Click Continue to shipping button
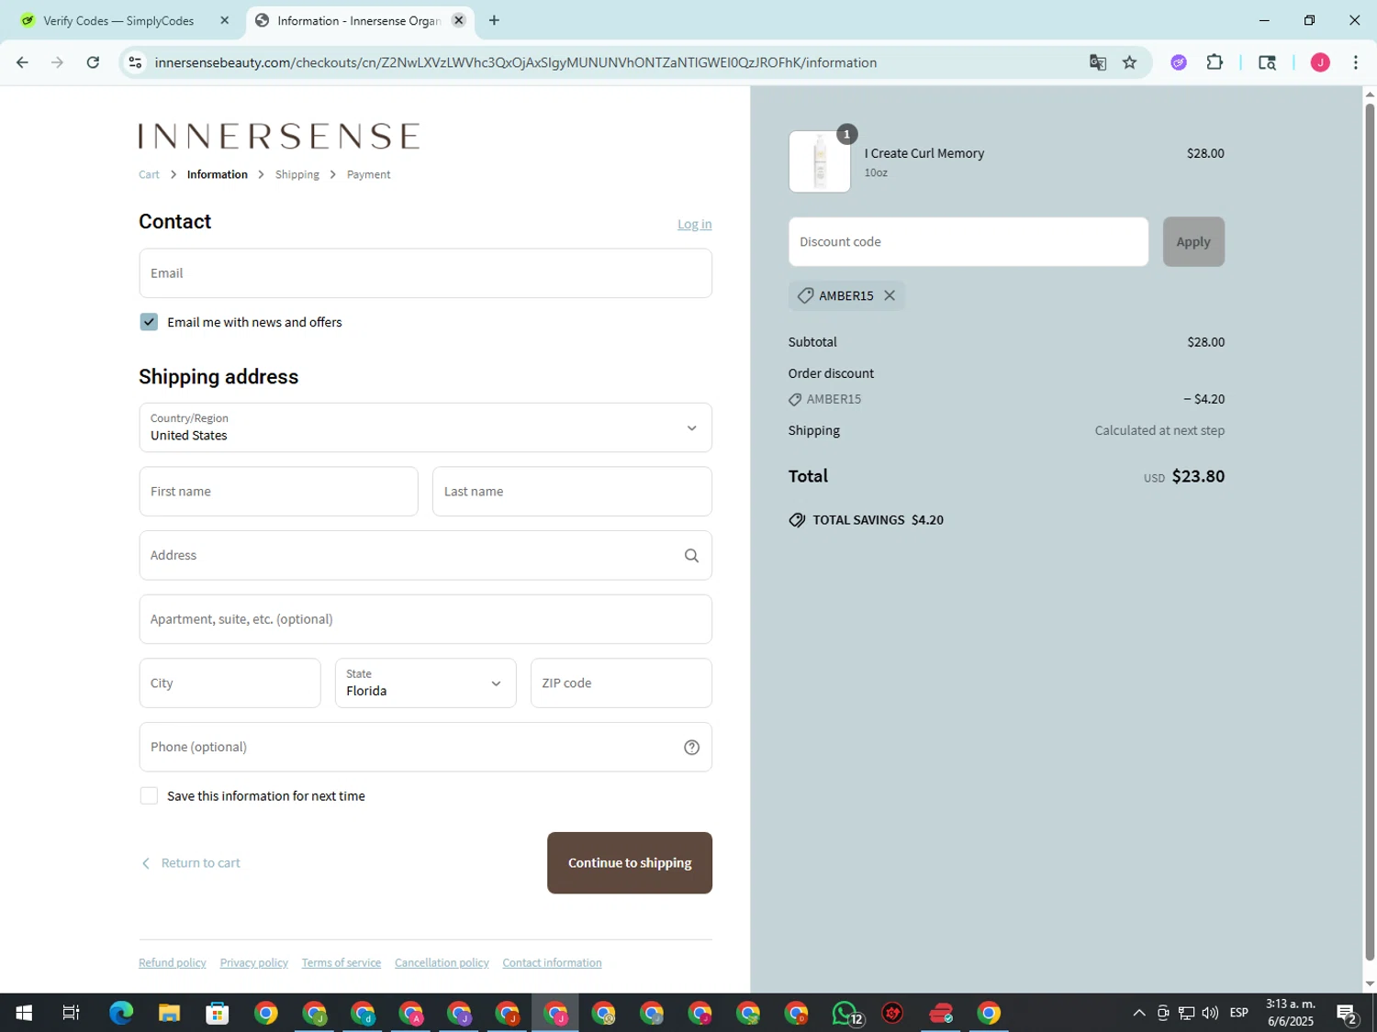Image resolution: width=1377 pixels, height=1032 pixels. (630, 862)
